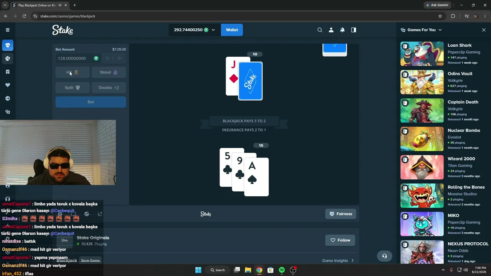View site information icon in address bar

pos(35,16)
